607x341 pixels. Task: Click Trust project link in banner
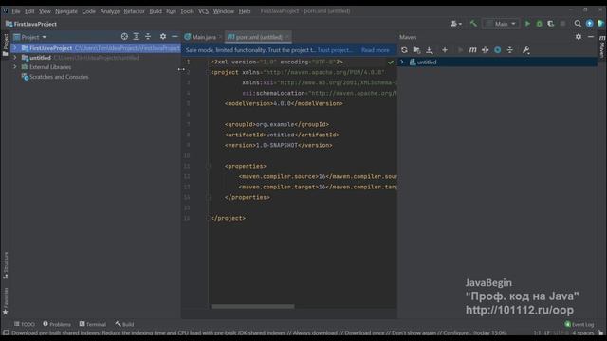pos(335,50)
